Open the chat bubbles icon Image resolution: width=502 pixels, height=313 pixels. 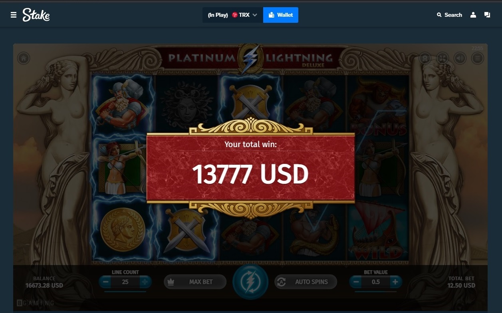pyautogui.click(x=487, y=15)
